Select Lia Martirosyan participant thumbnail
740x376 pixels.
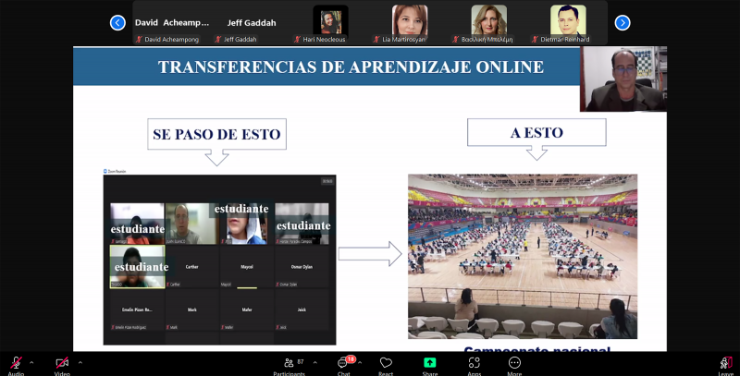click(410, 22)
